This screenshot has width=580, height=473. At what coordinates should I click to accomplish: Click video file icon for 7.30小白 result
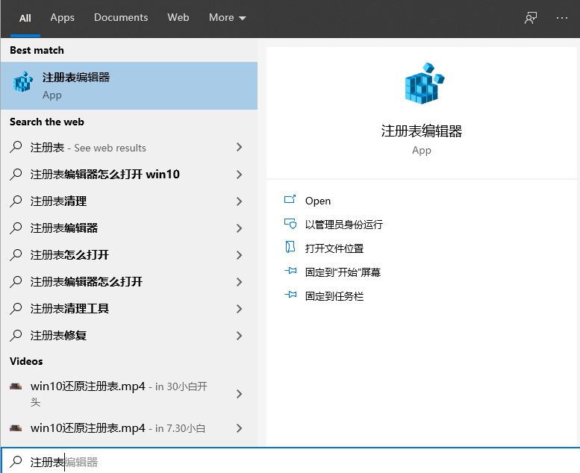[x=16, y=428]
